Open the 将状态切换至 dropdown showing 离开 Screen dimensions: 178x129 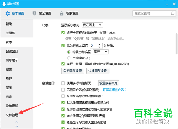pyautogui.click(x=100, y=52)
